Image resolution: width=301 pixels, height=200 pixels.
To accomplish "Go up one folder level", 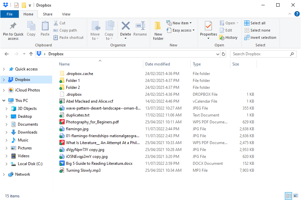I will pyautogui.click(x=31, y=54).
